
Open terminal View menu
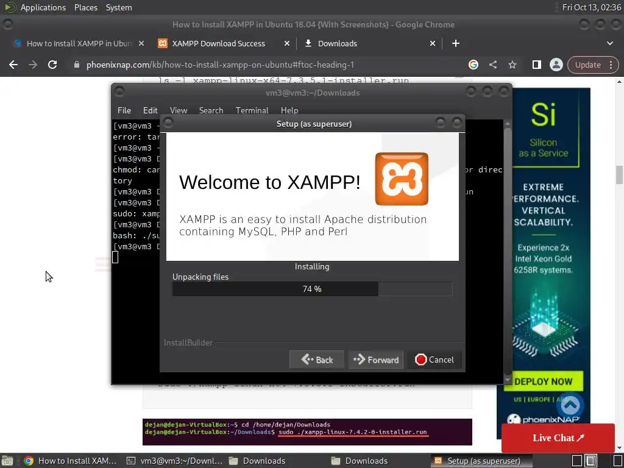click(179, 110)
